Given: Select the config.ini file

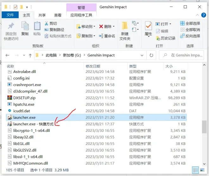Looking at the screenshot, I should pos(96,78).
